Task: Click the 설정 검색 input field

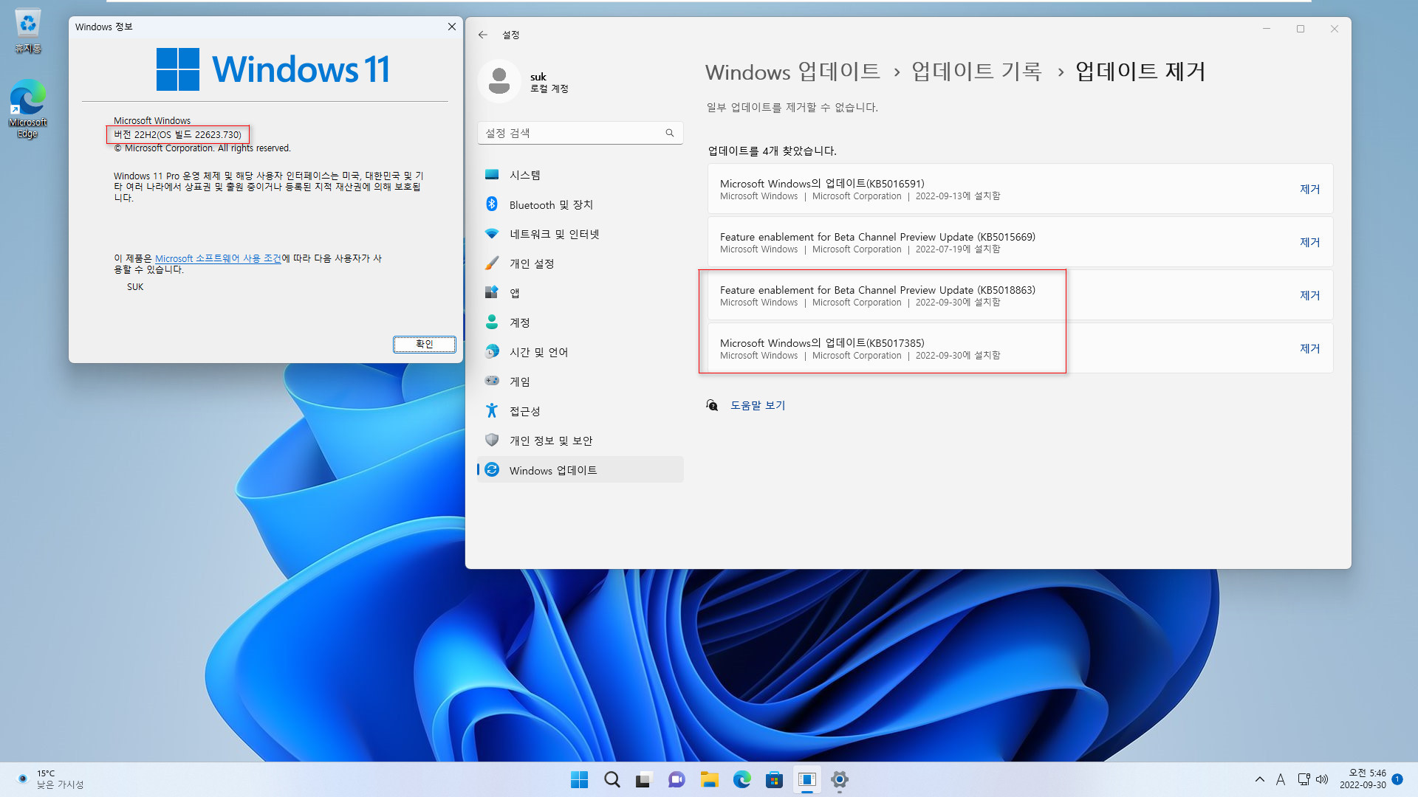Action: point(580,133)
